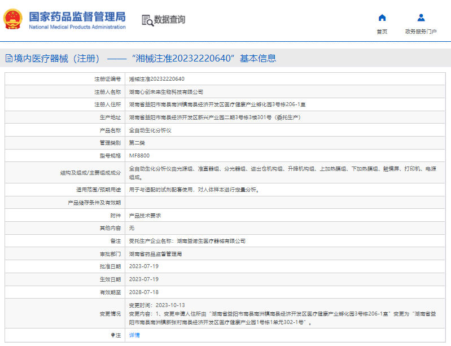
Task: Click the 受托生产企业名称 remark text
Action: pos(187,241)
